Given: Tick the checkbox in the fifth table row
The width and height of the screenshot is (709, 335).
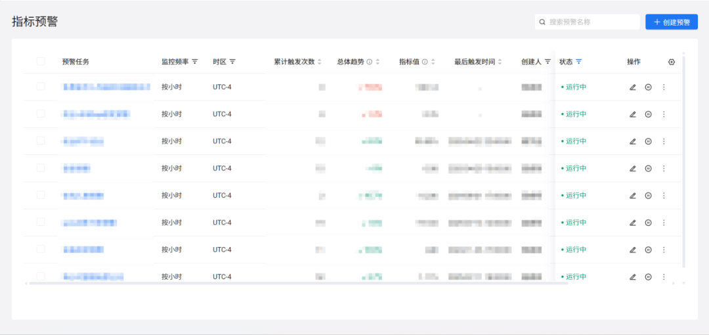Looking at the screenshot, I should coord(41,195).
